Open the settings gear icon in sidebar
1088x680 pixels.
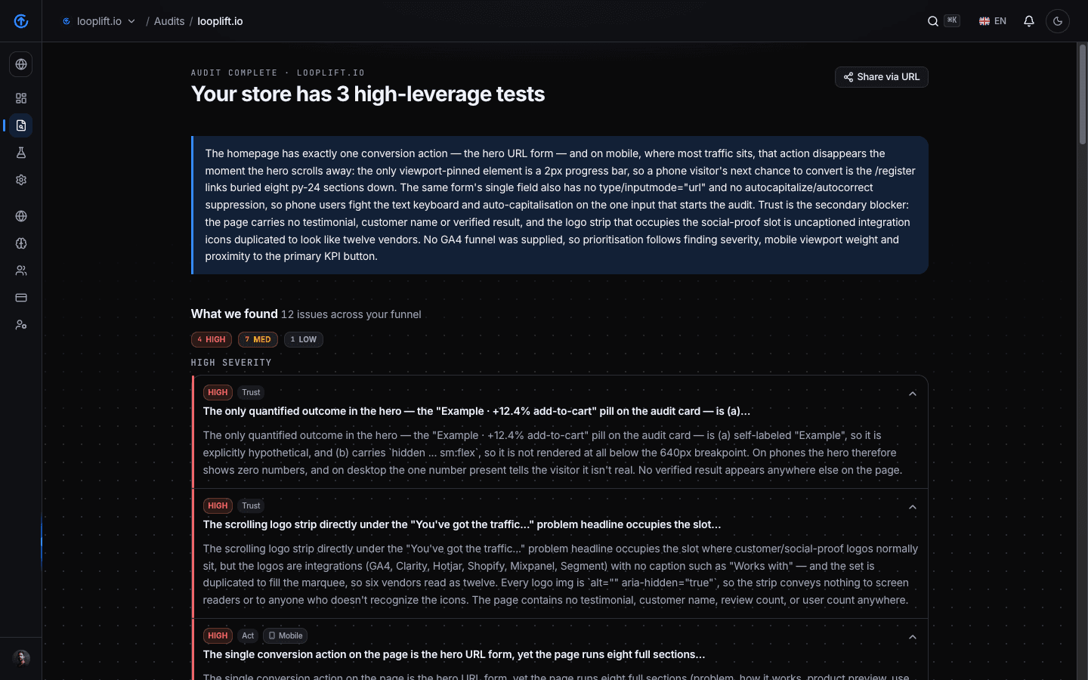(x=21, y=180)
